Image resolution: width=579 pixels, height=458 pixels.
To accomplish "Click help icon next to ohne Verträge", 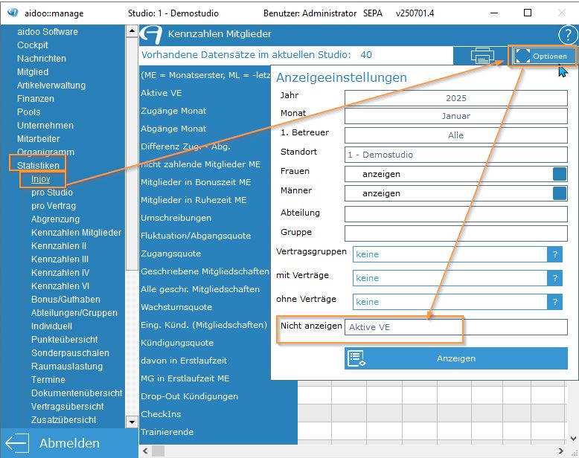I will point(554,302).
